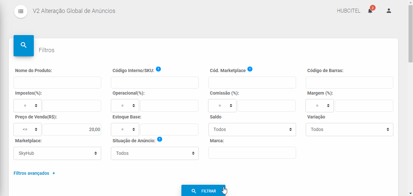Screen dimensions: 413x196
Task: Focus the Comissão (%) value field
Action: click(x=266, y=106)
